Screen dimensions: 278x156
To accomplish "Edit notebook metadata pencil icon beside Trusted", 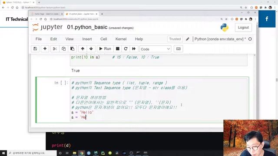I will pyautogui.click(x=187, y=39).
